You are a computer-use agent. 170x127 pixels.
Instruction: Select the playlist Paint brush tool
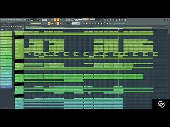point(8,26)
